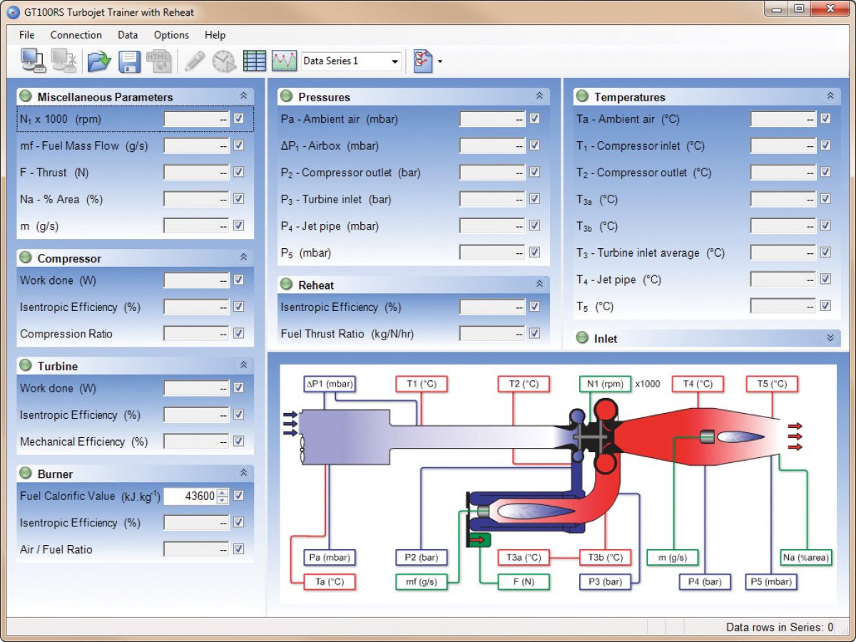Open the Connection menu

tap(76, 35)
